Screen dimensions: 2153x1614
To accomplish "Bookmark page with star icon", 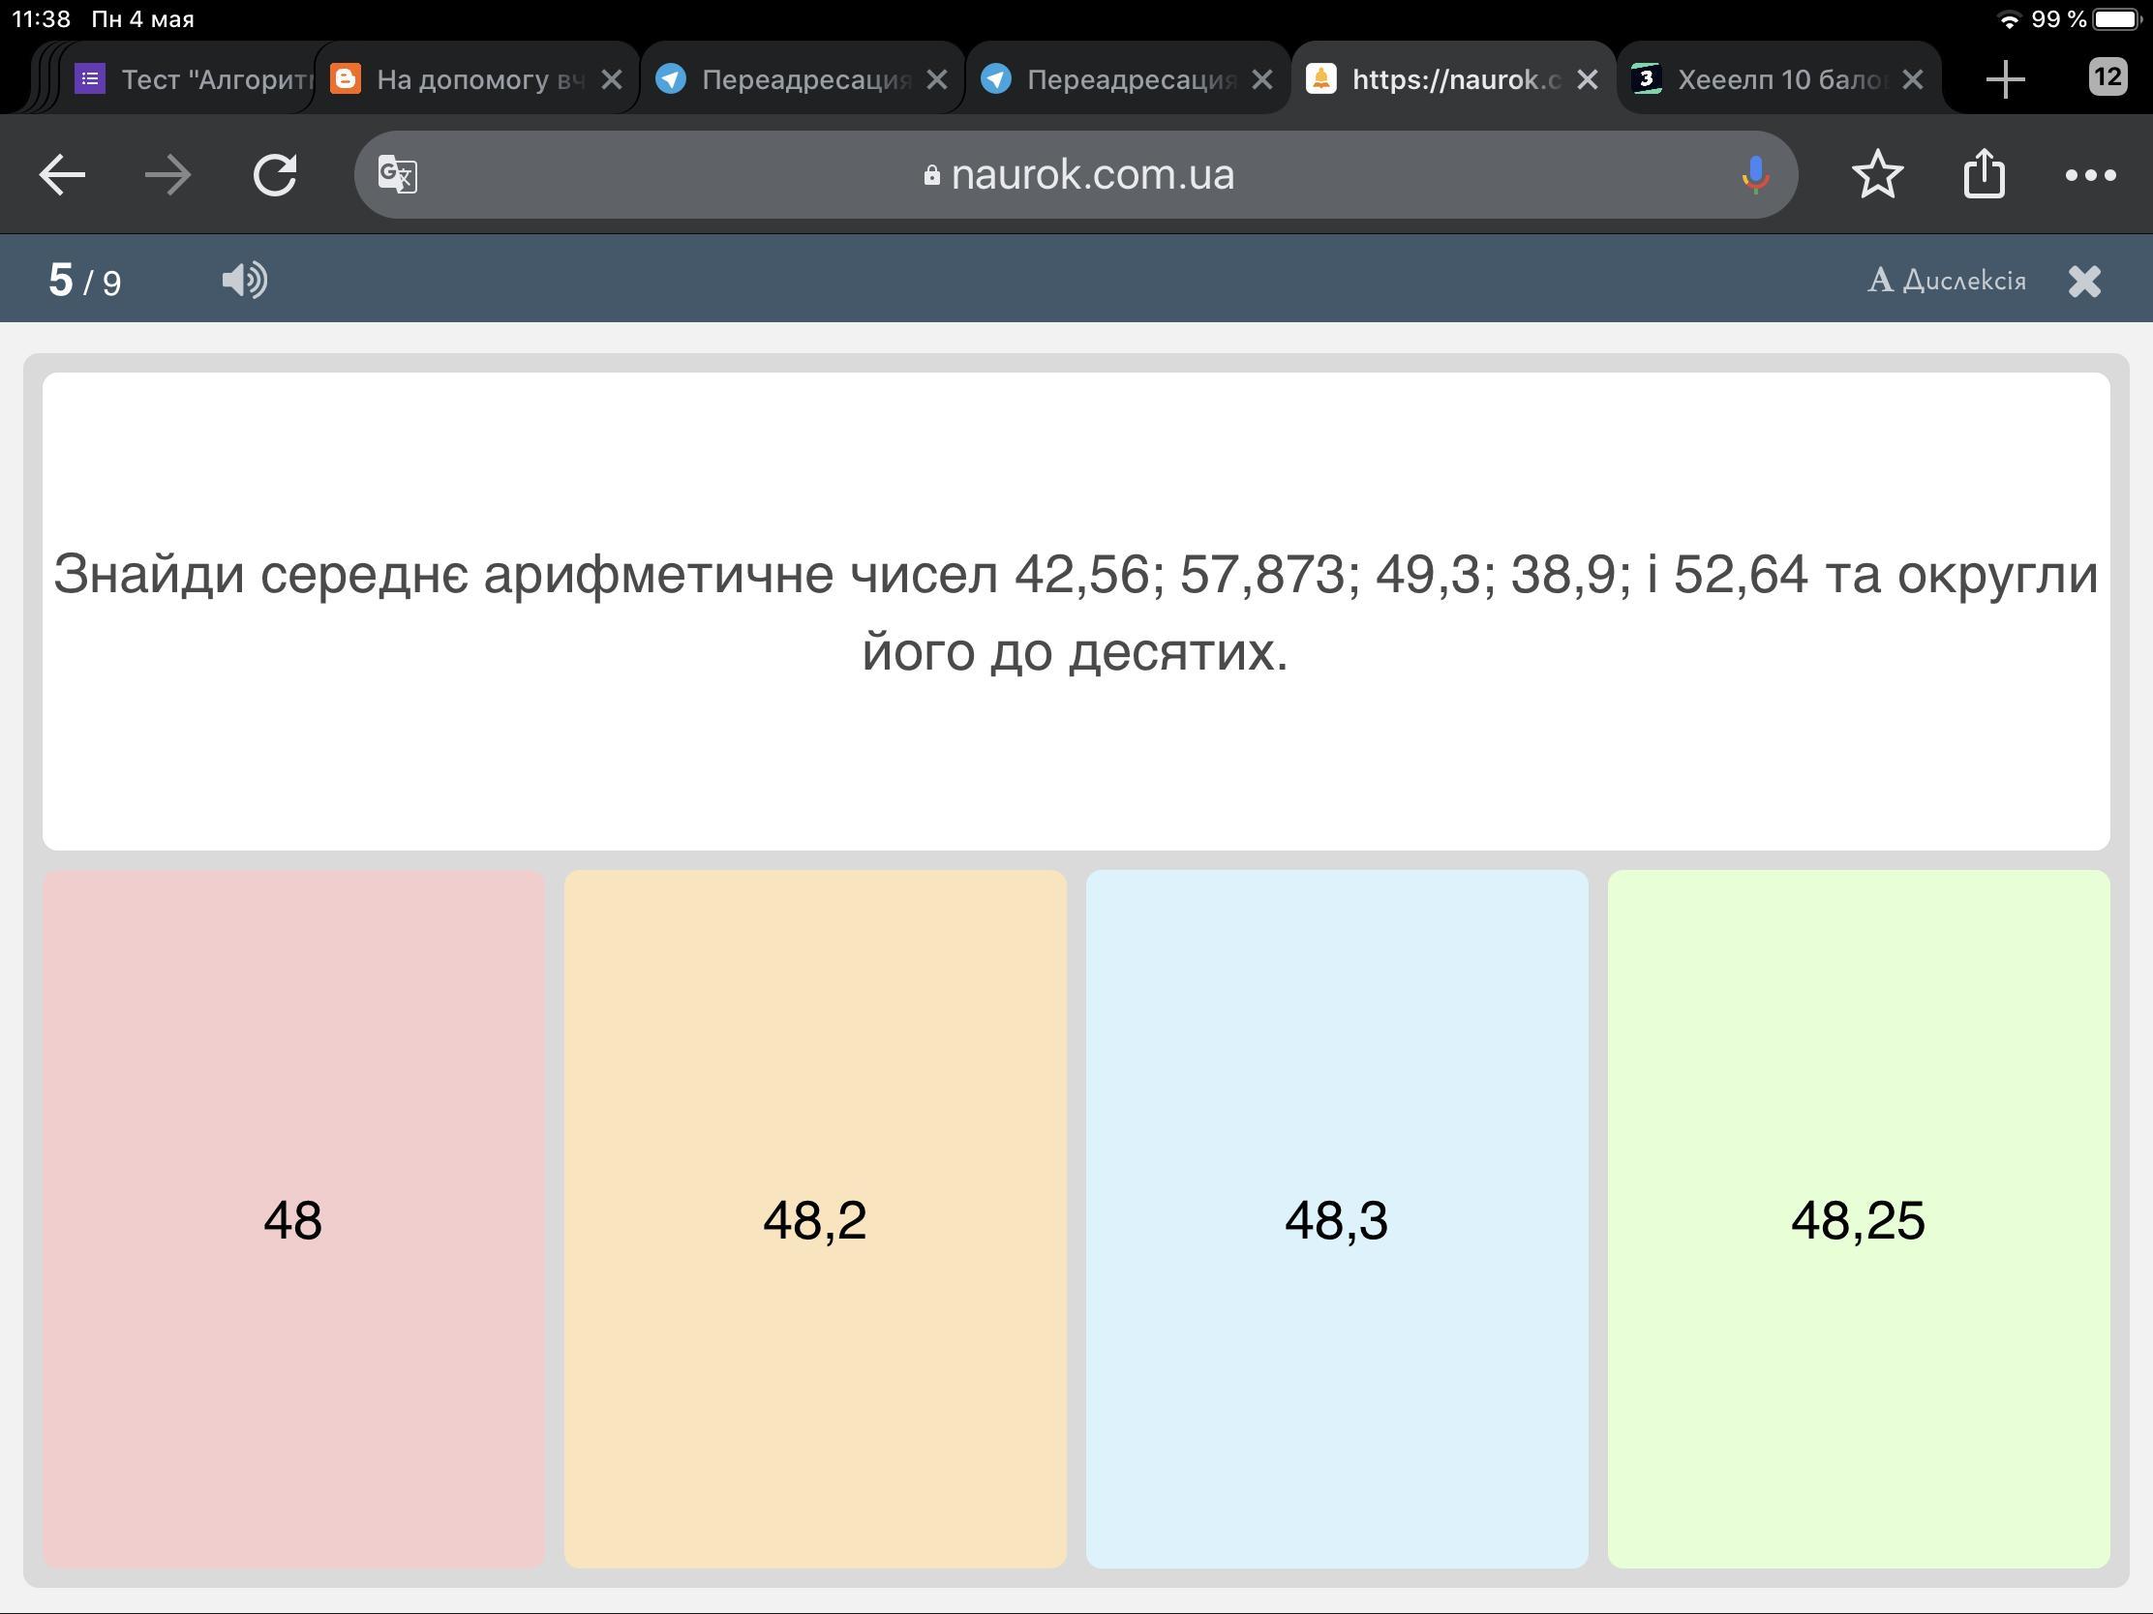I will click(1876, 175).
